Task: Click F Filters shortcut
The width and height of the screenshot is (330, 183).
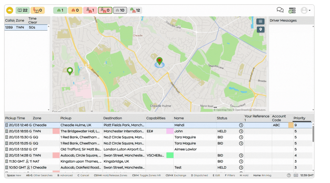Action: 230,175
